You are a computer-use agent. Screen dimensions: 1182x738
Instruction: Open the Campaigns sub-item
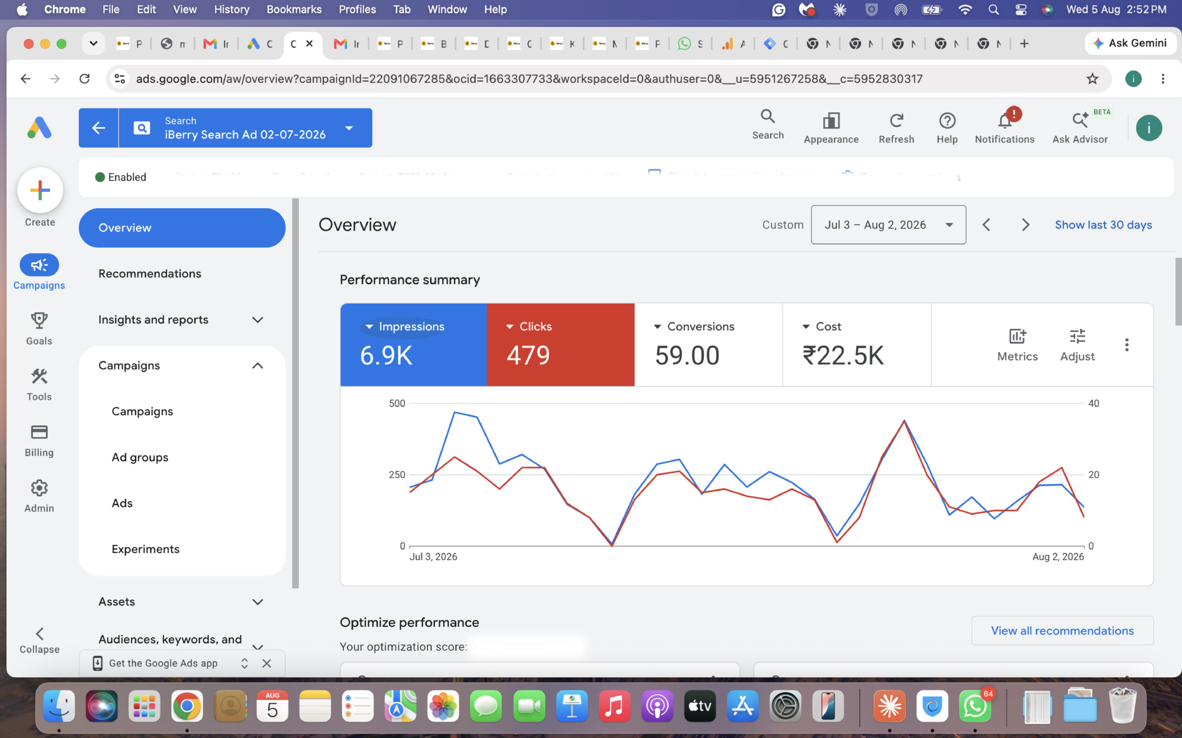pos(142,411)
